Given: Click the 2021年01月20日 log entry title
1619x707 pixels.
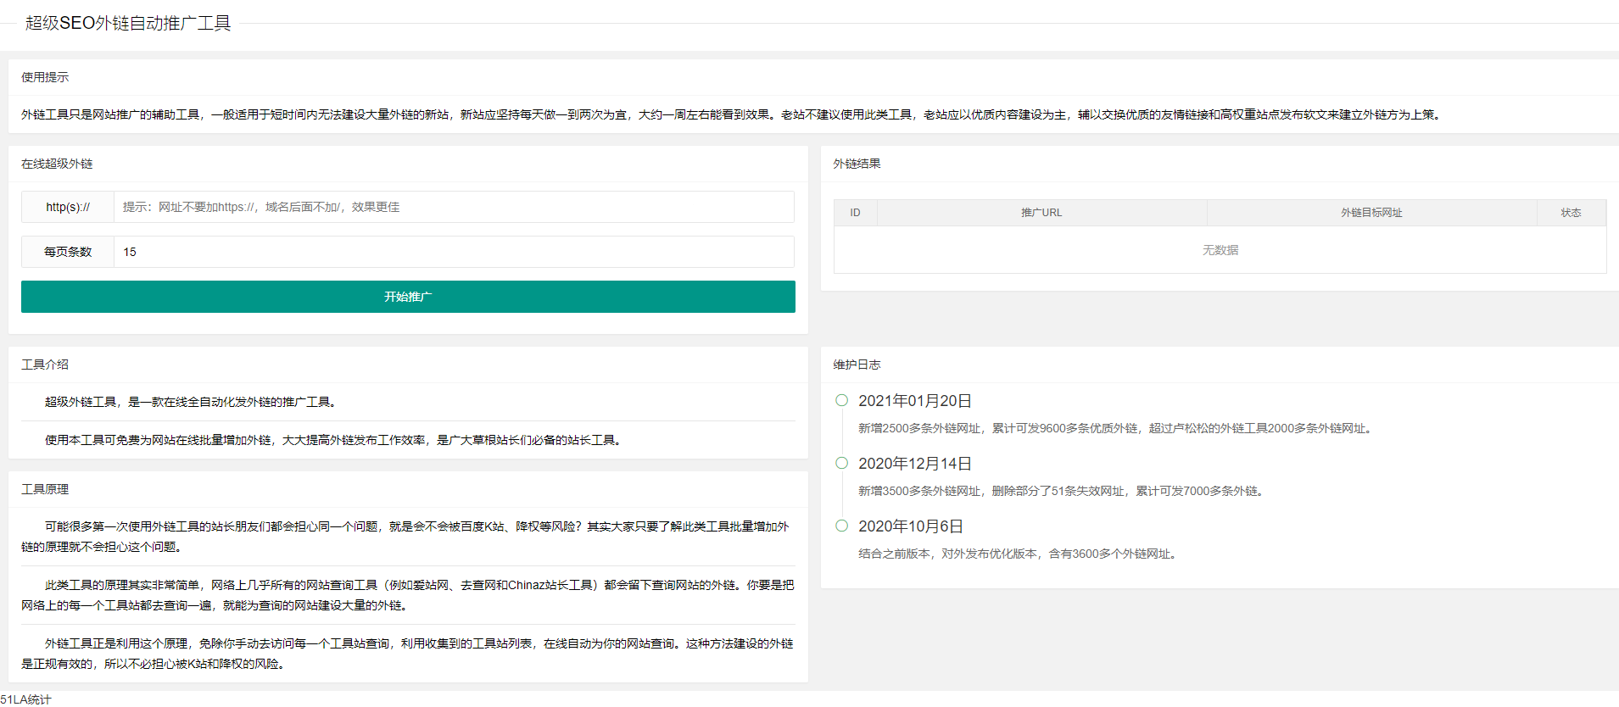Looking at the screenshot, I should [914, 401].
